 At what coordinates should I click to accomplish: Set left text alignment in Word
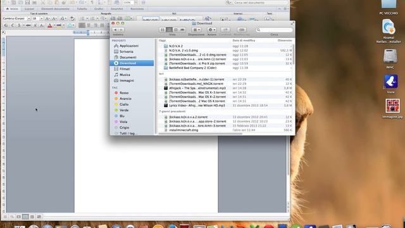click(82, 25)
